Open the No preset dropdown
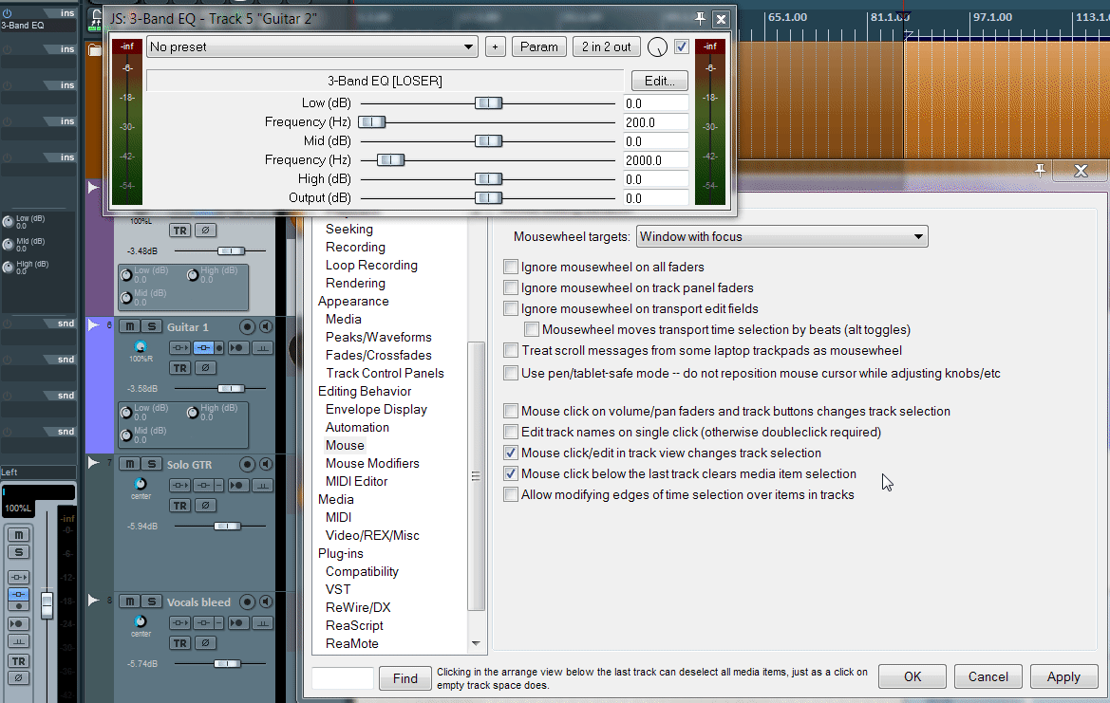The height and width of the screenshot is (703, 1110). tap(312, 46)
